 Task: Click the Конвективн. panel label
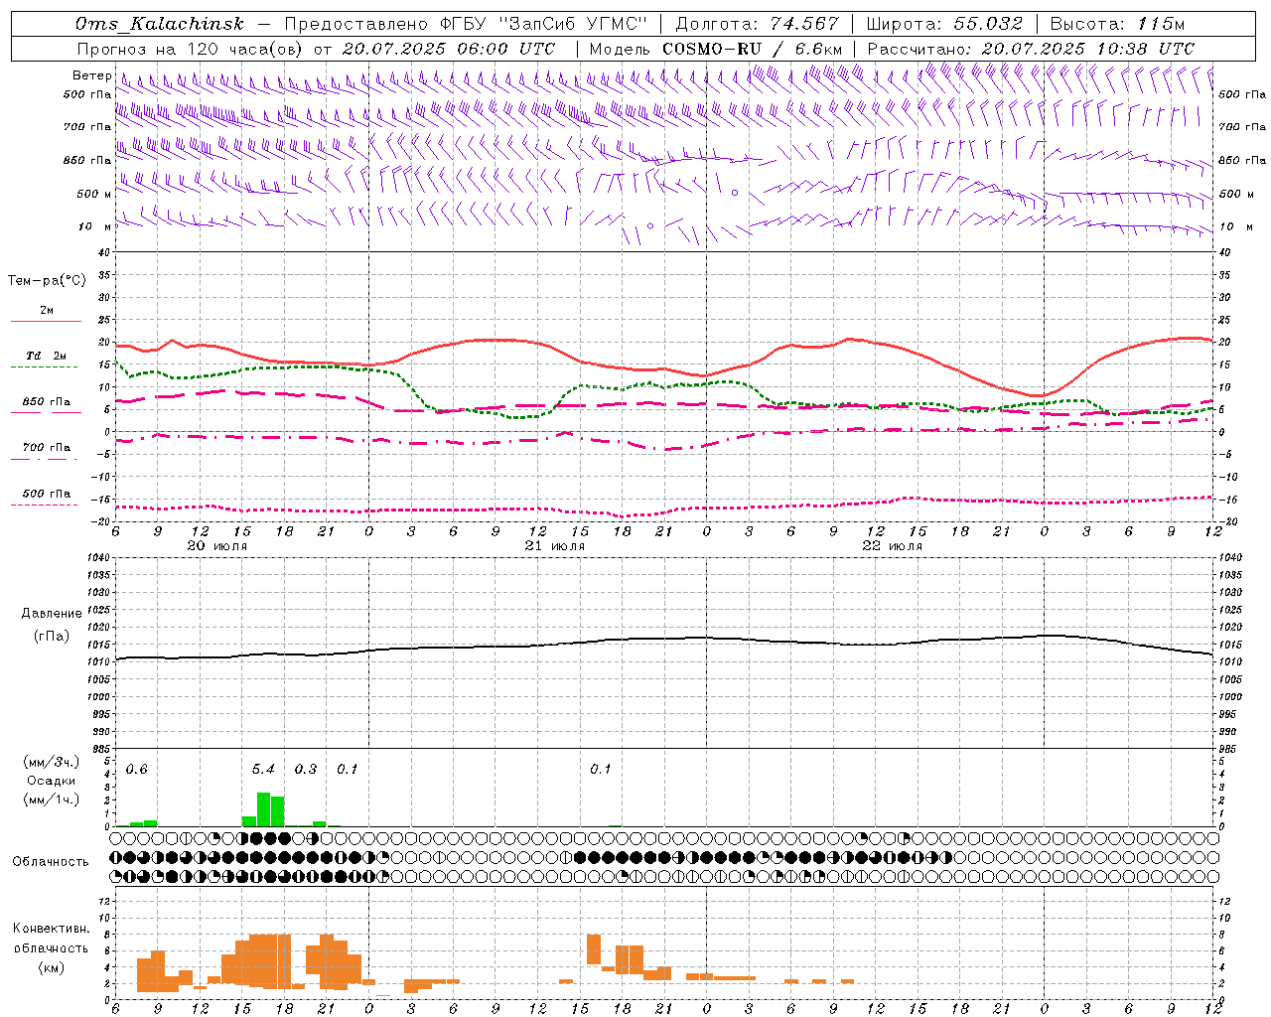51,929
